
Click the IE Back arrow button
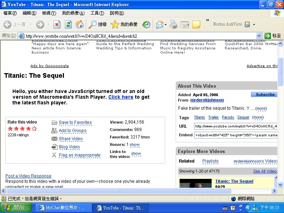7,24
